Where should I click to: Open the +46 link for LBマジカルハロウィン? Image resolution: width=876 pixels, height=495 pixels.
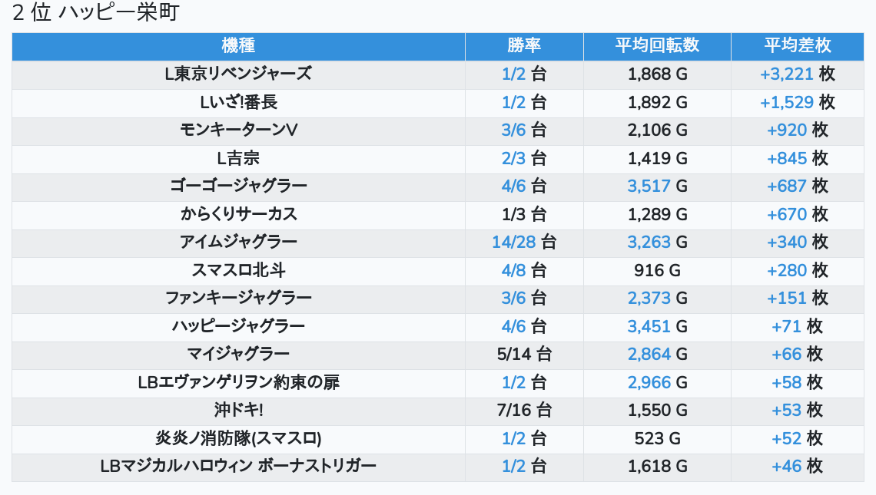click(786, 467)
